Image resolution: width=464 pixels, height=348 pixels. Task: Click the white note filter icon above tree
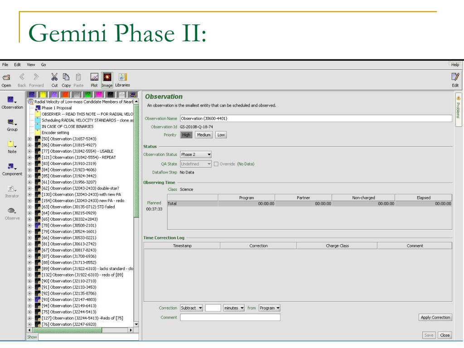point(121,95)
